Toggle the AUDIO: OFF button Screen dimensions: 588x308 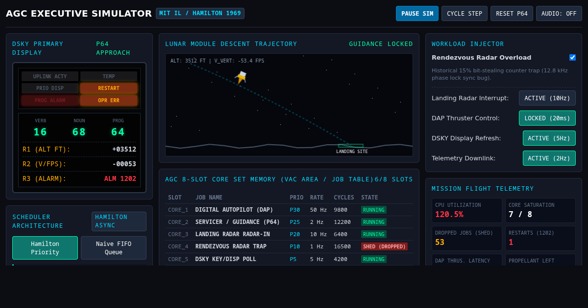(559, 14)
